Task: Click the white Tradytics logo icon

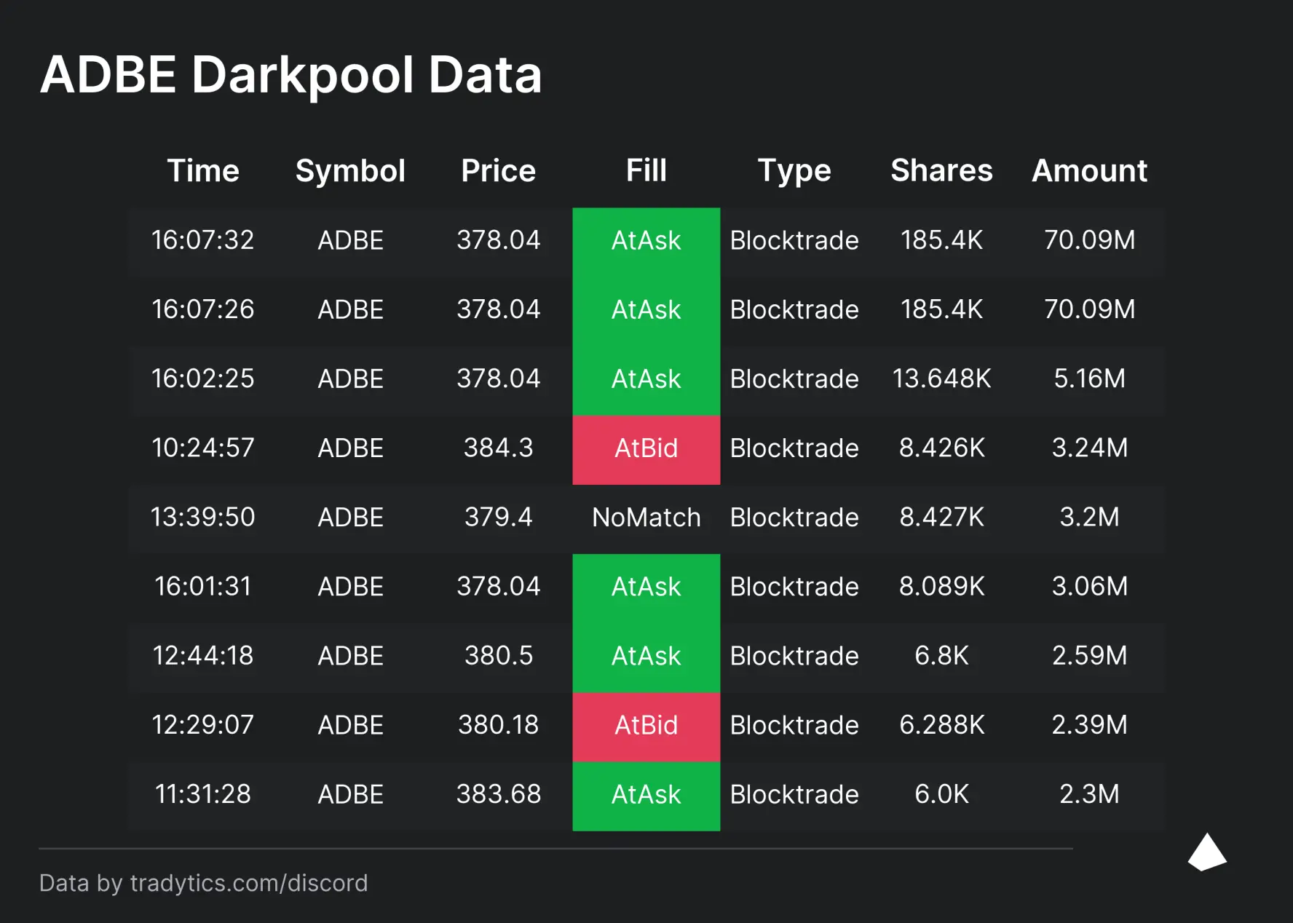Action: pos(1207,852)
